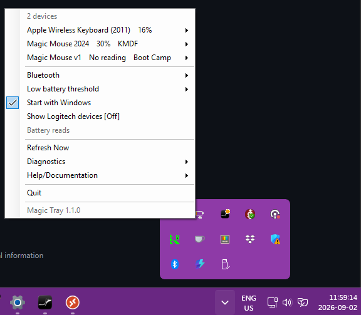This screenshot has width=361, height=315.
Task: Click the gray coffee cup tray icon
Action: point(199,239)
